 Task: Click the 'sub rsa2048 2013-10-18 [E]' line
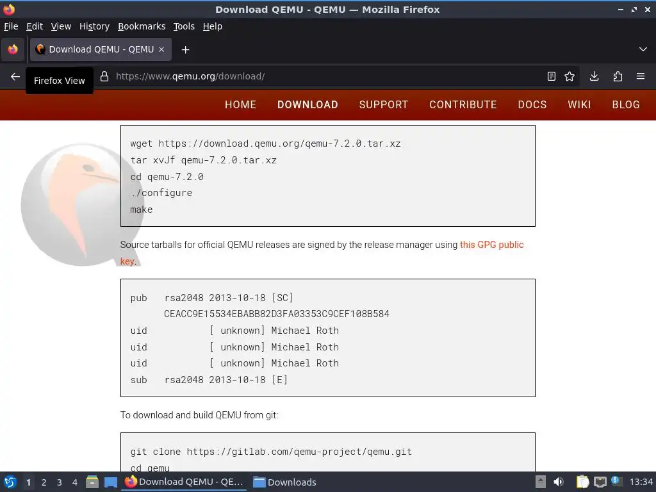[x=209, y=379]
